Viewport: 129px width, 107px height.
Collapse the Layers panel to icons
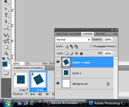(x=112, y=30)
